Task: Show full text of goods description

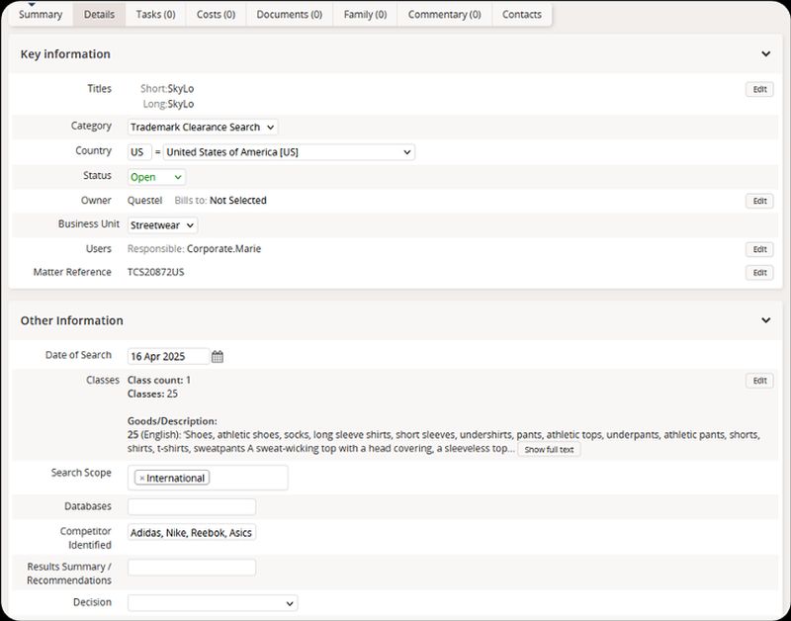Action: pos(548,450)
